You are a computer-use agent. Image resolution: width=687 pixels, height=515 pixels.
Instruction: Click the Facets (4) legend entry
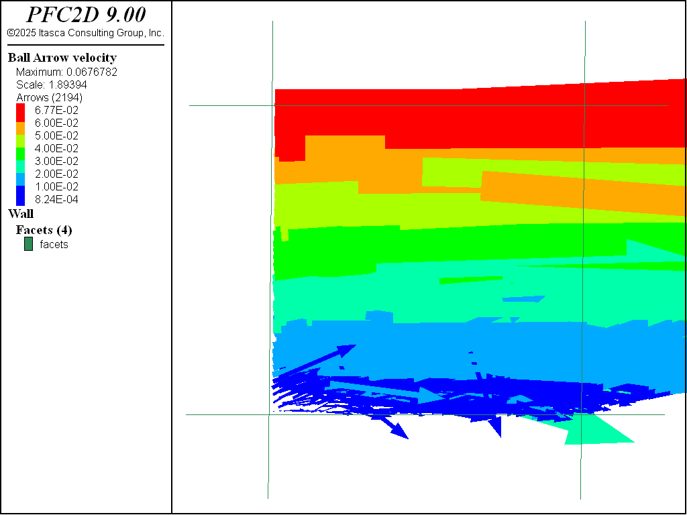[x=44, y=230]
